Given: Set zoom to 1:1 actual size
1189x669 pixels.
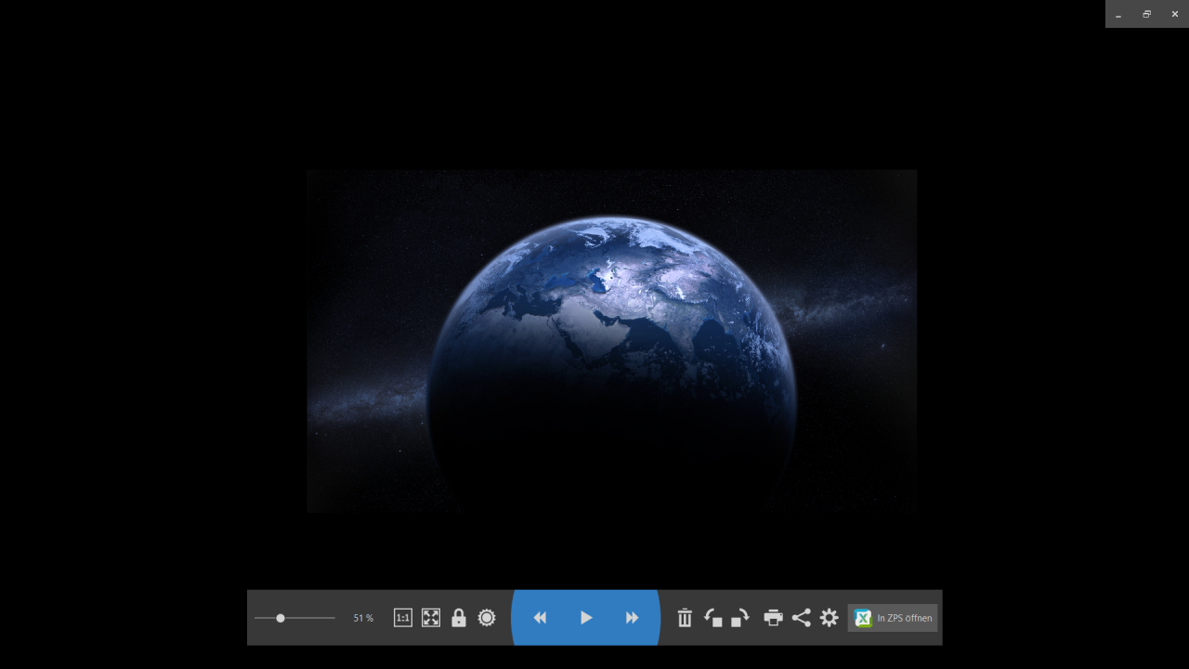Looking at the screenshot, I should (x=403, y=618).
